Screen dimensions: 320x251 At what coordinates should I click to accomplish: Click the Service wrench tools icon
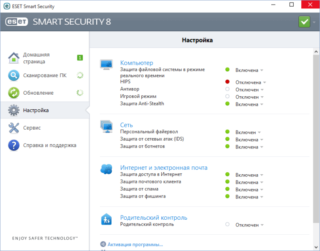[x=14, y=128]
